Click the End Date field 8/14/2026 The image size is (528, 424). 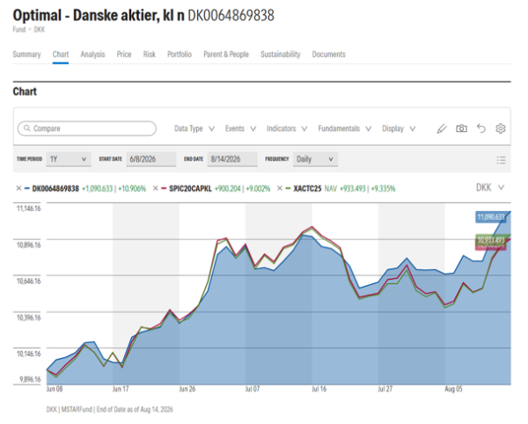click(232, 159)
